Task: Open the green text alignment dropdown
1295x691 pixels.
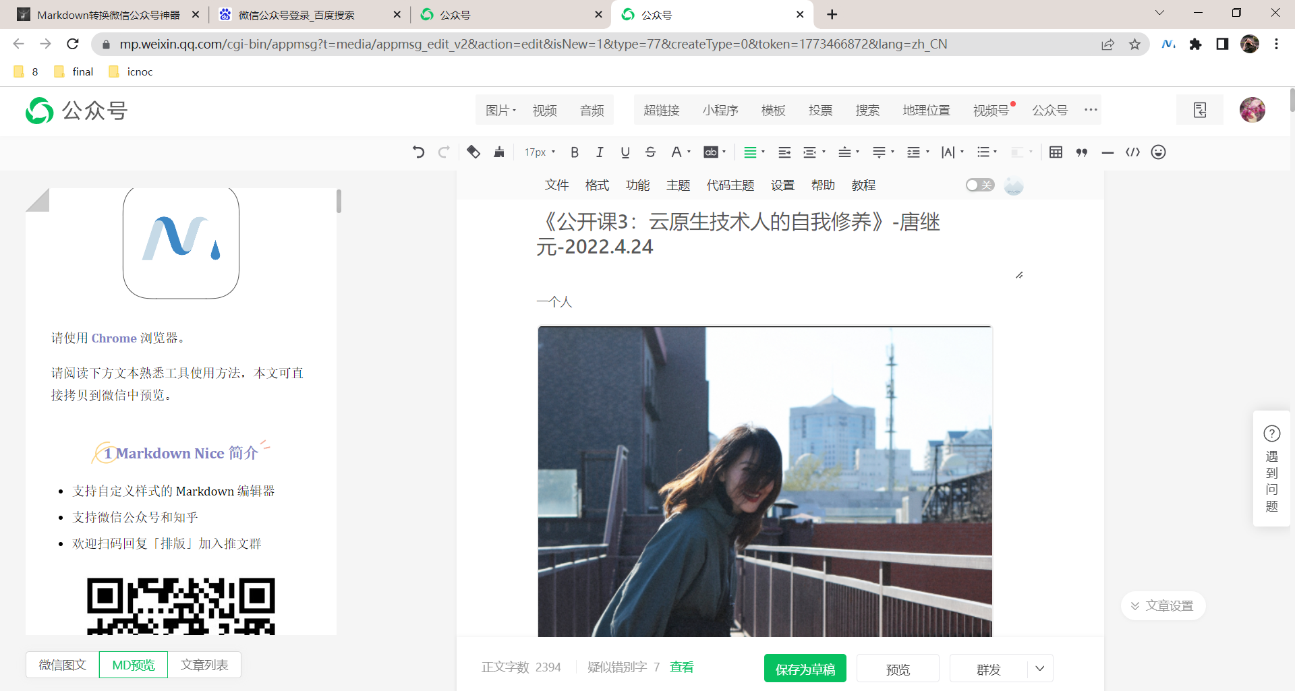Action: pyautogui.click(x=753, y=152)
